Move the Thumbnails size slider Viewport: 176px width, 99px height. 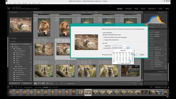135,84
